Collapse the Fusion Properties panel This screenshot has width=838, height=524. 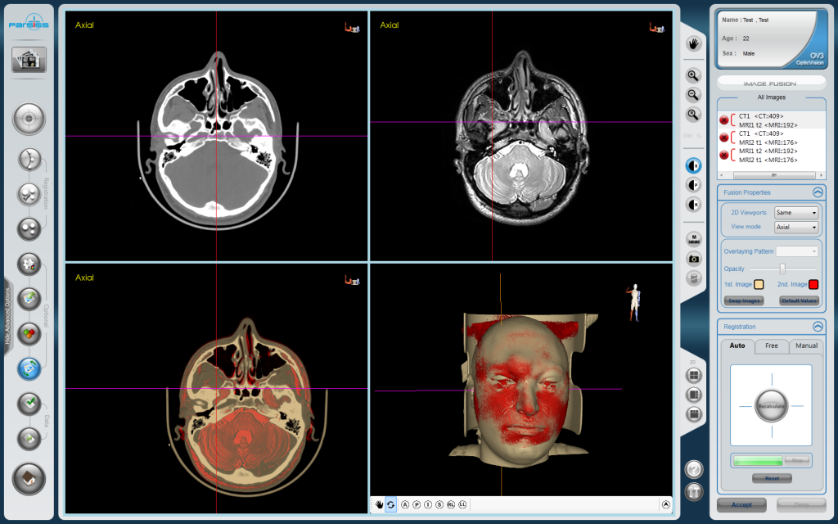pos(817,192)
